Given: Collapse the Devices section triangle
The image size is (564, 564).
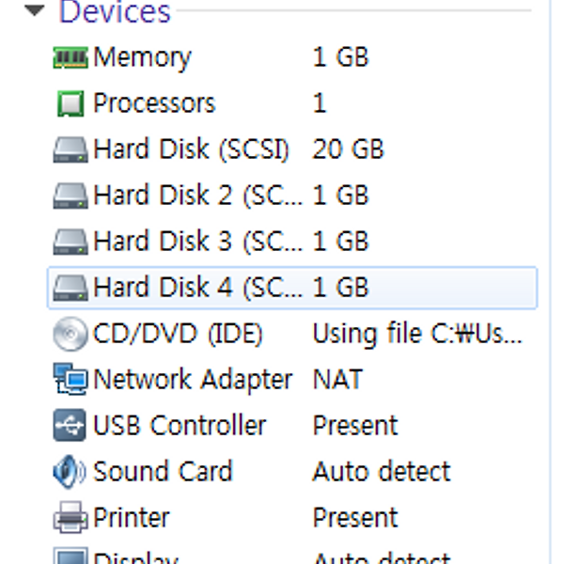Looking at the screenshot, I should [35, 11].
